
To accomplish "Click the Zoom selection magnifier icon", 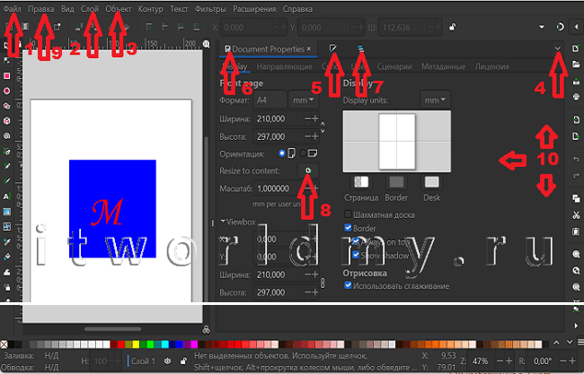I will pos(576,255).
